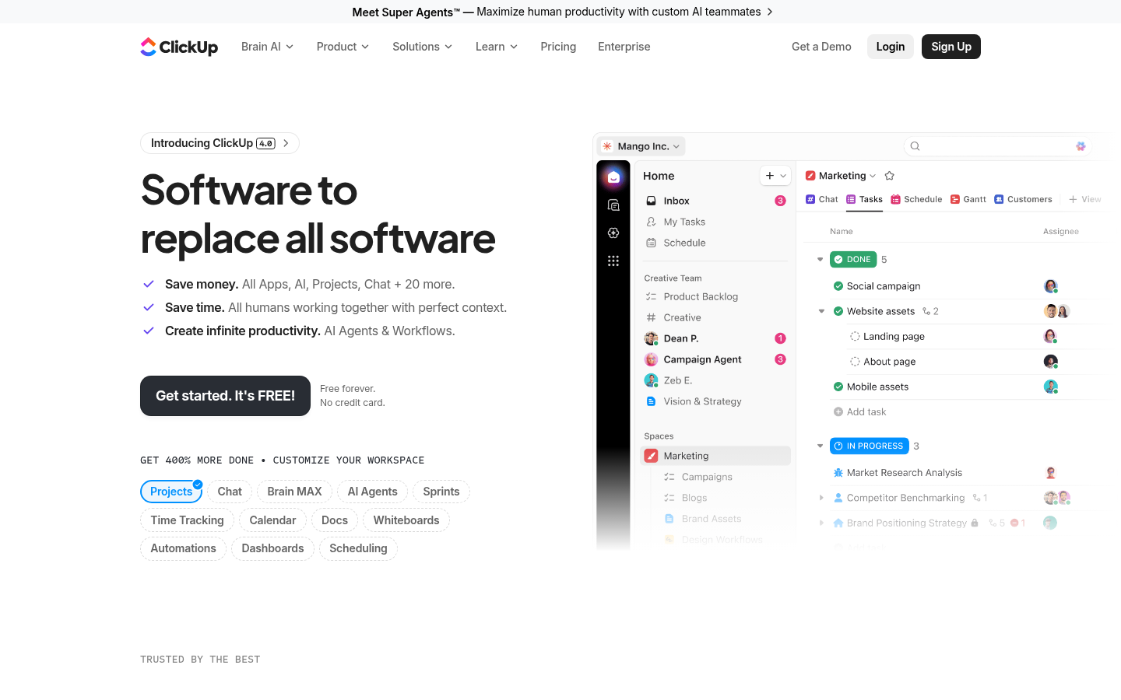Click the Product Backlog list icon

652,296
